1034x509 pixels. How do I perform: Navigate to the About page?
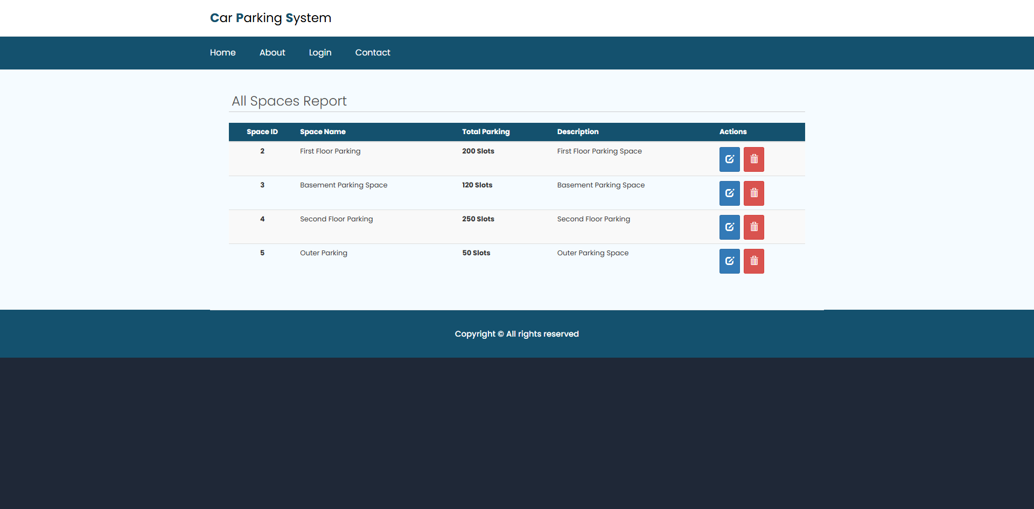click(272, 52)
